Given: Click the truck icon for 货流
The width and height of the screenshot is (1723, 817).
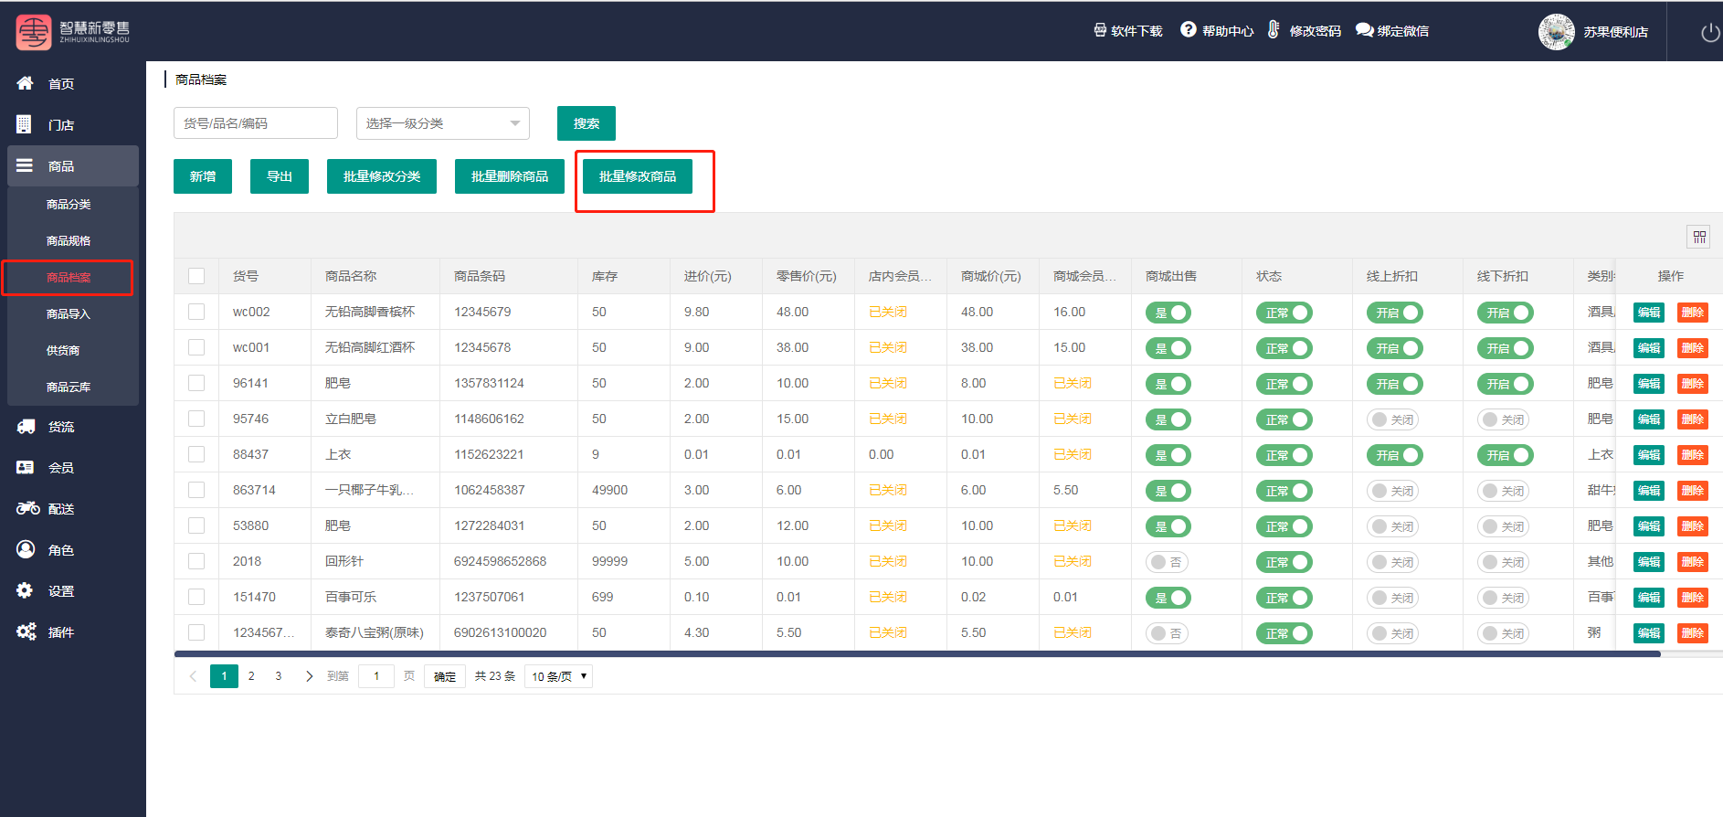Looking at the screenshot, I should (x=26, y=426).
